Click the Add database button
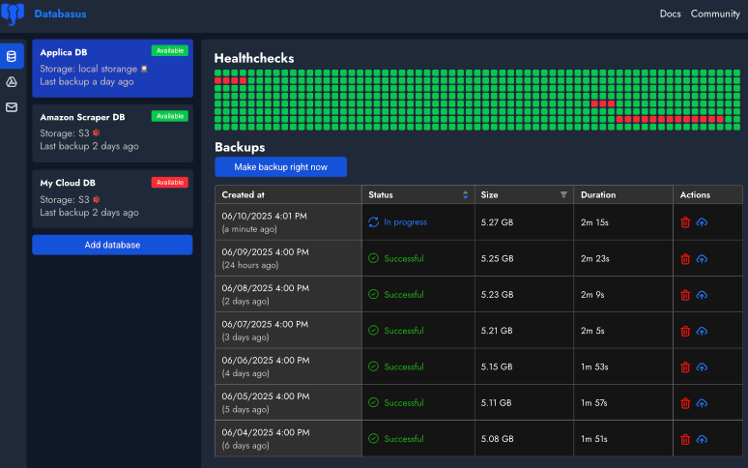 point(112,245)
